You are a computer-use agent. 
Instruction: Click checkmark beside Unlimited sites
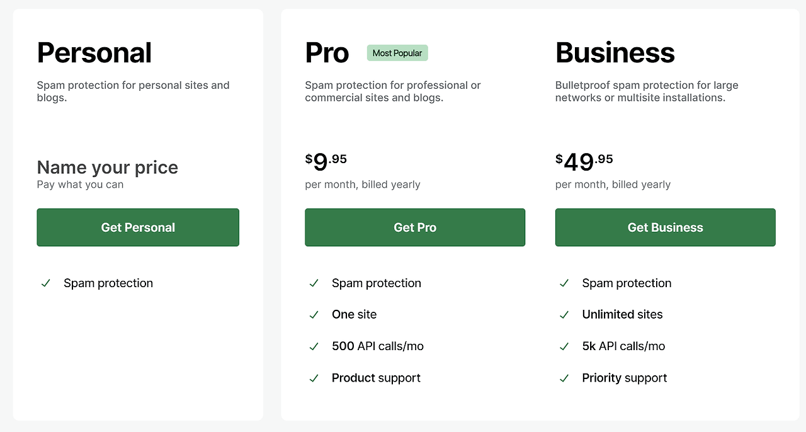click(564, 315)
